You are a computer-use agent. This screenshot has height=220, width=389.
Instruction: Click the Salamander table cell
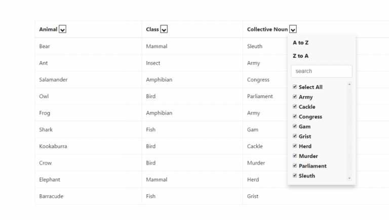point(53,79)
